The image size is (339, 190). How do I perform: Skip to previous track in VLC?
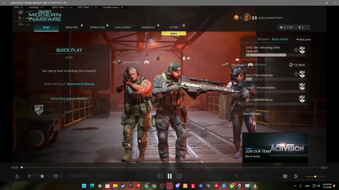(x=160, y=176)
